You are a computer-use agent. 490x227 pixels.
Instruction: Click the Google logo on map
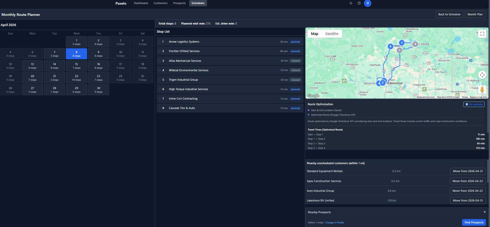tap(313, 96)
